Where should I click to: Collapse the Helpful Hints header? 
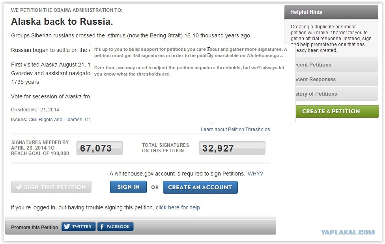[331, 12]
